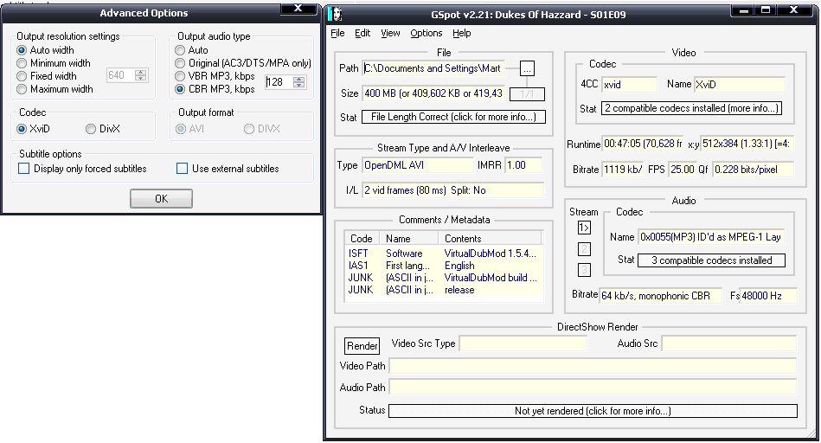Click the 640 width stepper arrows

click(x=140, y=75)
